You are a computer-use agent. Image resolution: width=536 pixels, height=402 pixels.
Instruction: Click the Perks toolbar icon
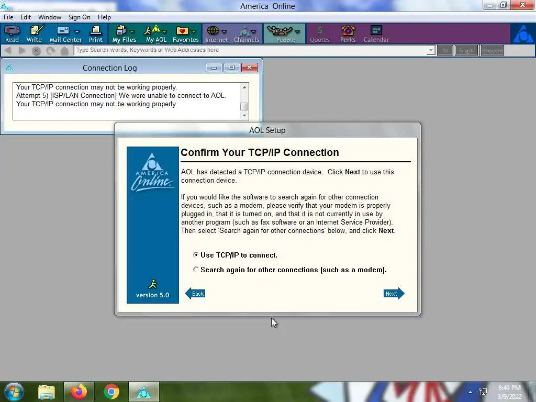tap(348, 34)
